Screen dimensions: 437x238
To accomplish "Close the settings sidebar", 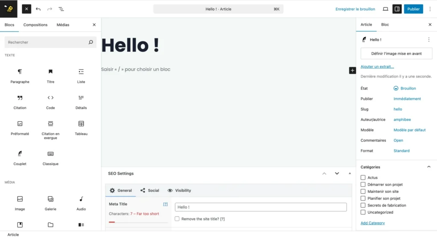I will pos(430,24).
